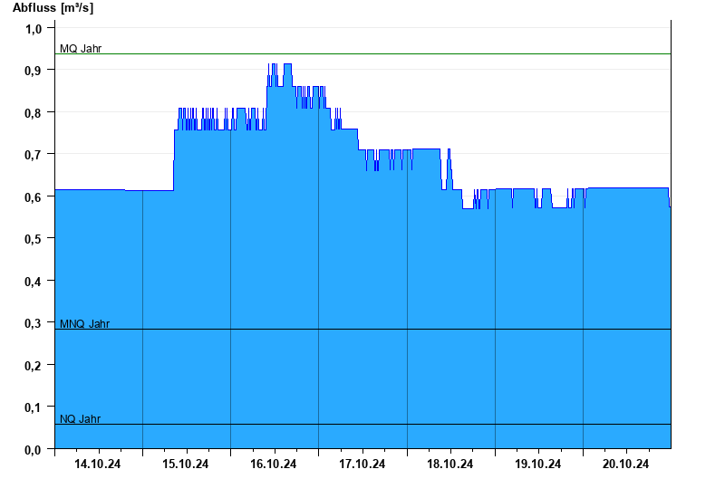Click the y-axis value 0,1
The image size is (725, 498).
coord(34,408)
